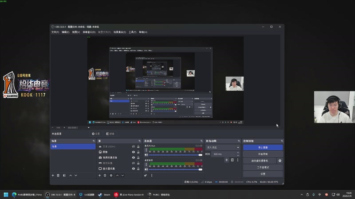Open Steam from the Windows taskbar
Viewport: 355px width, 199px height.
pyautogui.click(x=104, y=195)
